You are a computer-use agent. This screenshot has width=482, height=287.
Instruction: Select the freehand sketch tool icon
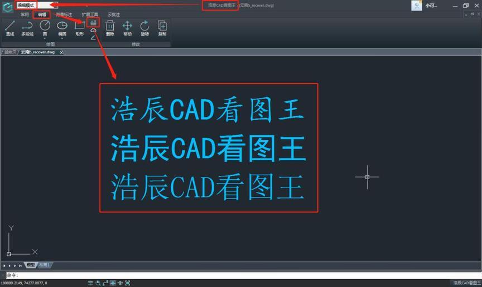click(93, 38)
